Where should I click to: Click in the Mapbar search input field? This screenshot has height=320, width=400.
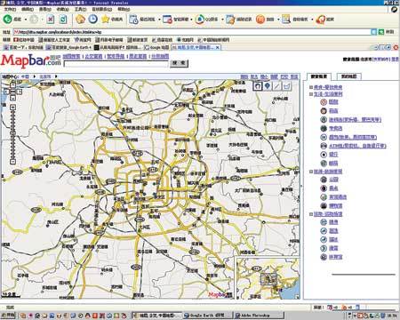(116, 63)
